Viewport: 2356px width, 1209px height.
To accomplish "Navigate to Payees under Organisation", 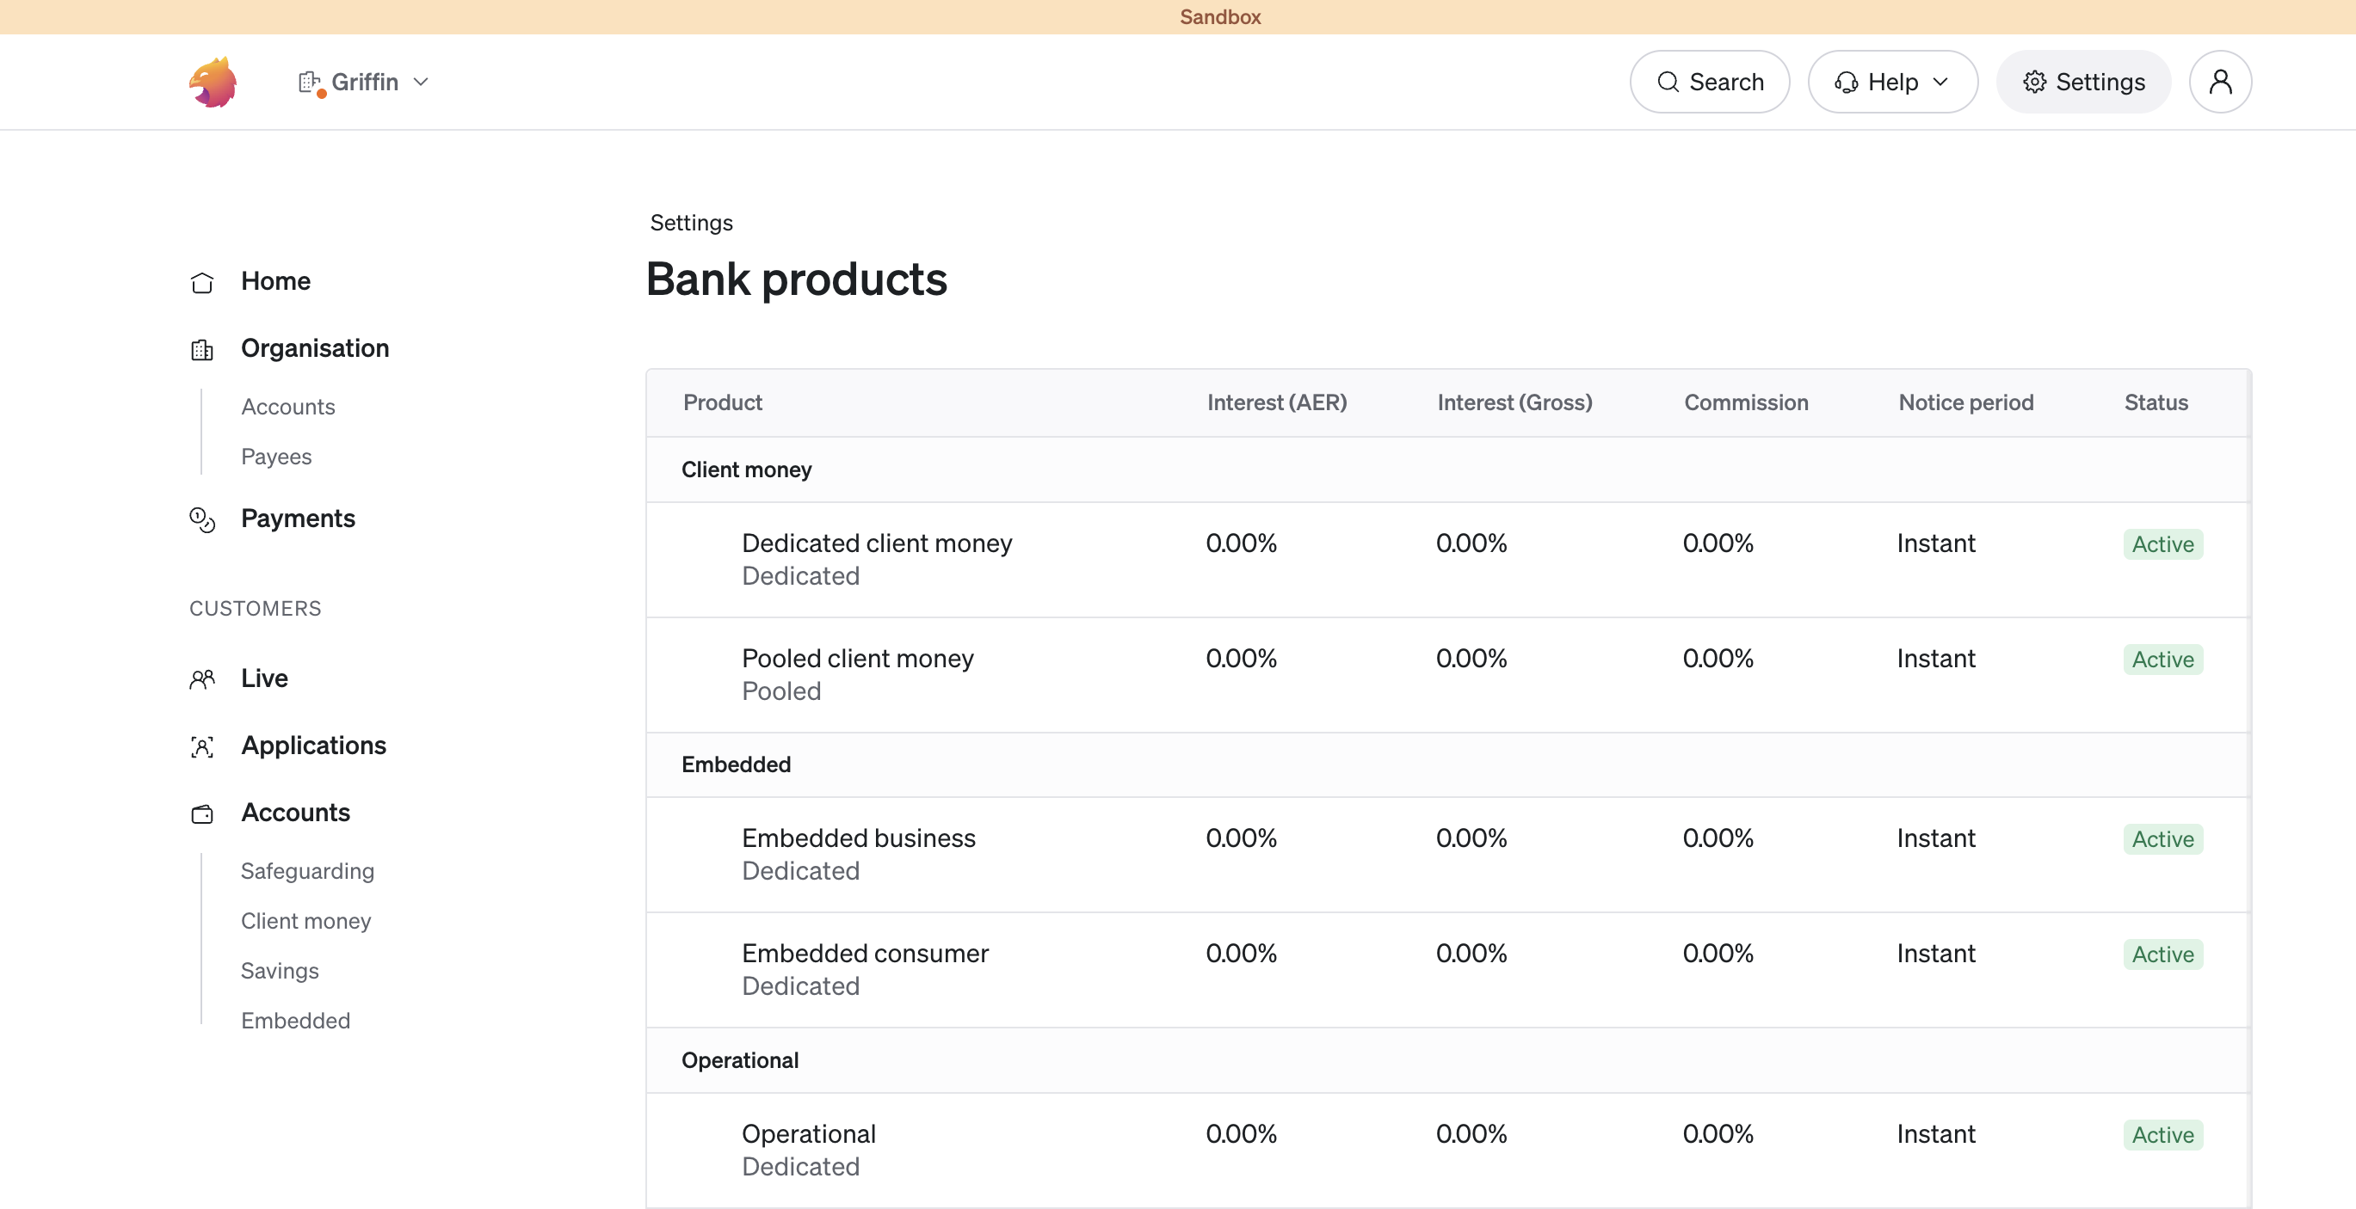I will point(276,457).
